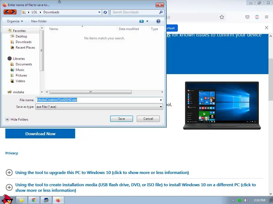Image resolution: width=273 pixels, height=204 pixels.
Task: Click the Angry Birds start button
Action: [8, 199]
